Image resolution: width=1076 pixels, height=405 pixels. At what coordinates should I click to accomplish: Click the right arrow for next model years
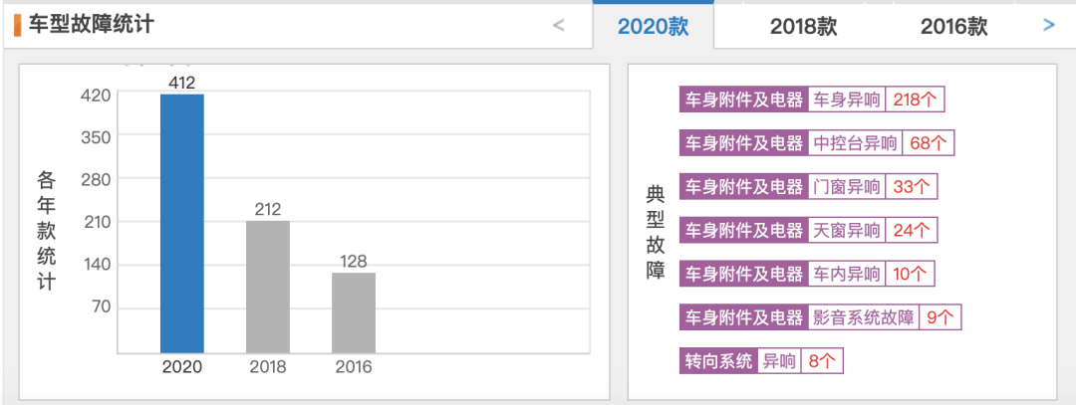(1048, 26)
